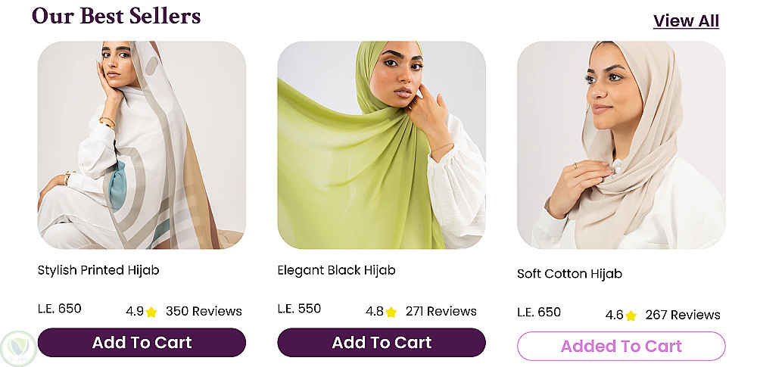This screenshot has width=757, height=367.
Task: Open the green Elegant Black Hijab image
Action: [382, 145]
